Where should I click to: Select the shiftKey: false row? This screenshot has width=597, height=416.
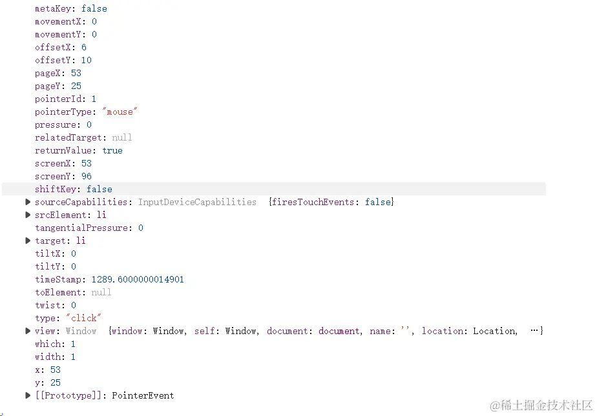click(x=73, y=189)
